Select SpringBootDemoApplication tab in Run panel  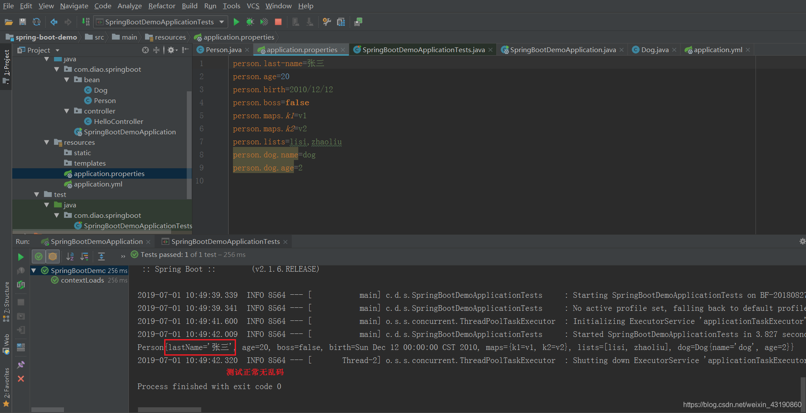(x=96, y=241)
